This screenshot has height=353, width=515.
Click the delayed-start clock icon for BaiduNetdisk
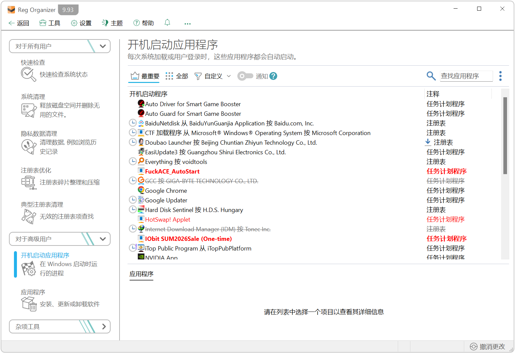coord(132,123)
